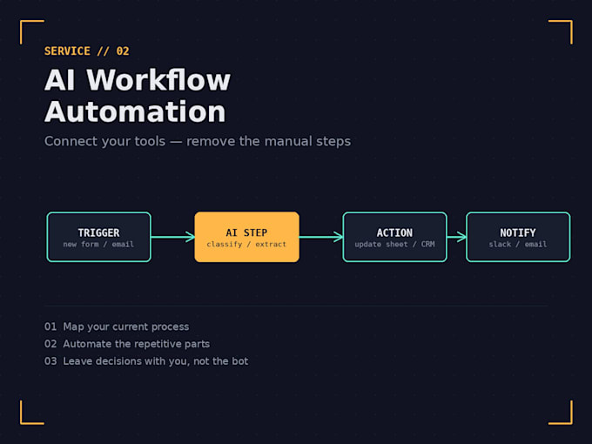
Task: Click the ACTION workflow box
Action: pyautogui.click(x=395, y=237)
